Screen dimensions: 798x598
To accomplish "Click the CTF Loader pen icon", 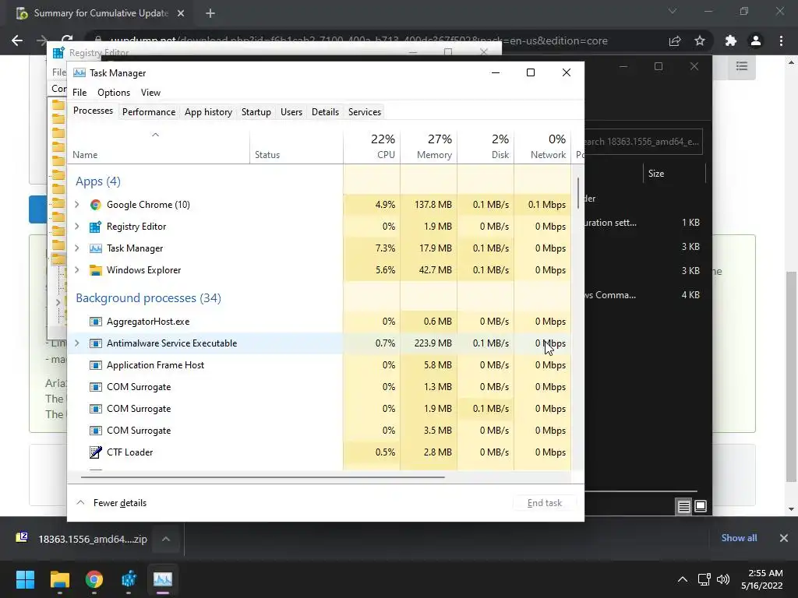I will pyautogui.click(x=95, y=452).
